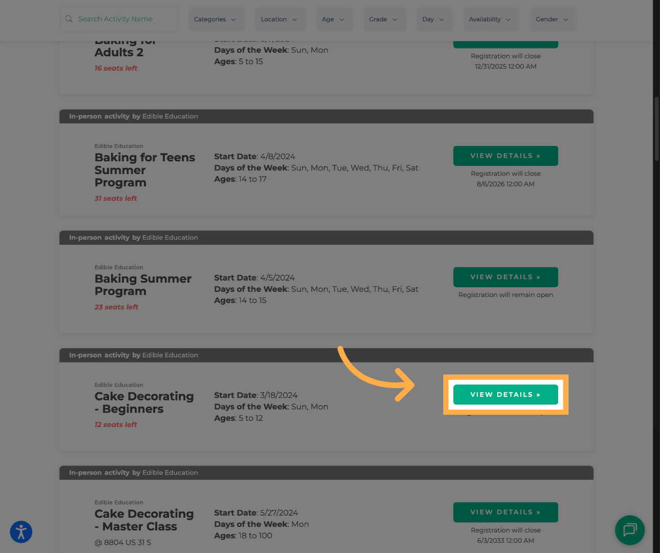Image resolution: width=660 pixels, height=553 pixels.
Task: Open the Cake Decorating - Beginners title
Action: (x=144, y=402)
